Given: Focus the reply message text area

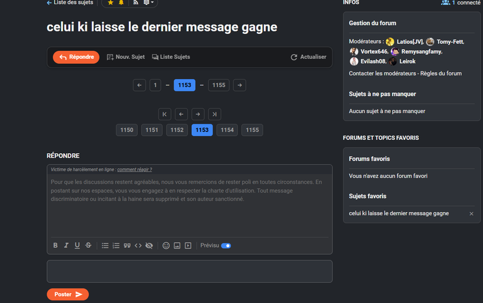Looking at the screenshot, I should (189, 206).
